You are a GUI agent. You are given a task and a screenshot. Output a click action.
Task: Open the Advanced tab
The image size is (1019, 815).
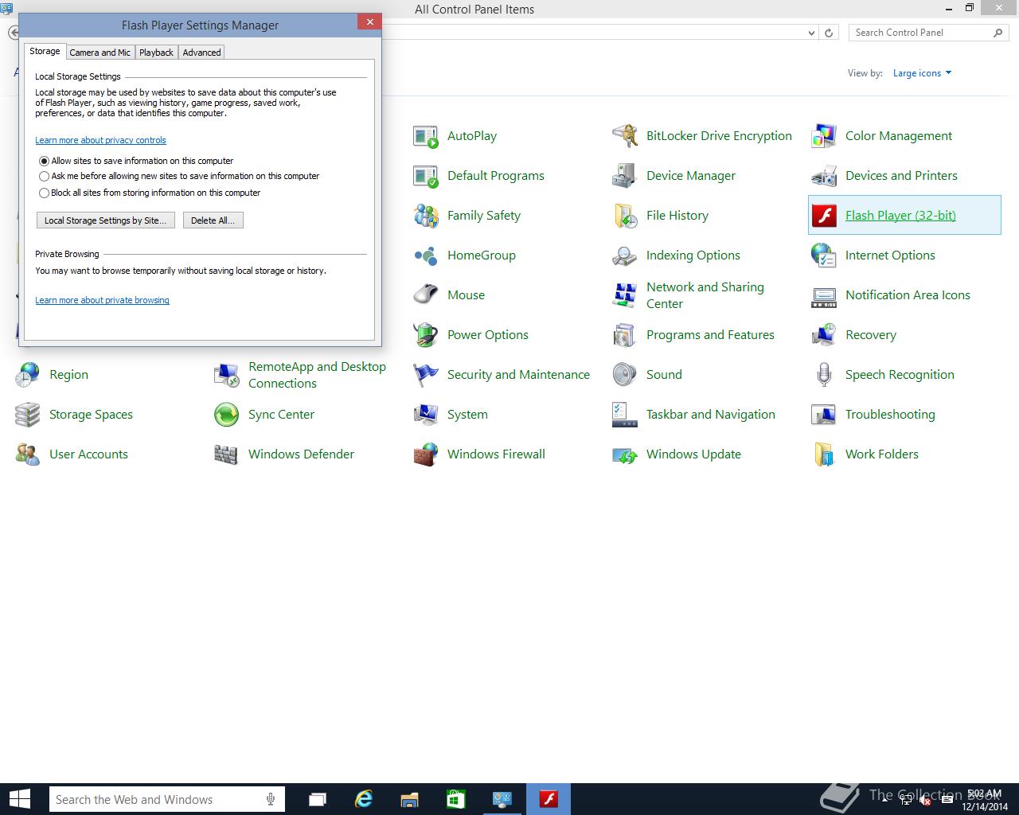point(201,53)
